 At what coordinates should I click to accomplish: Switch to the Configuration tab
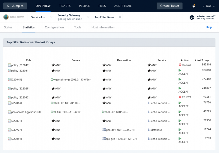click(x=54, y=27)
